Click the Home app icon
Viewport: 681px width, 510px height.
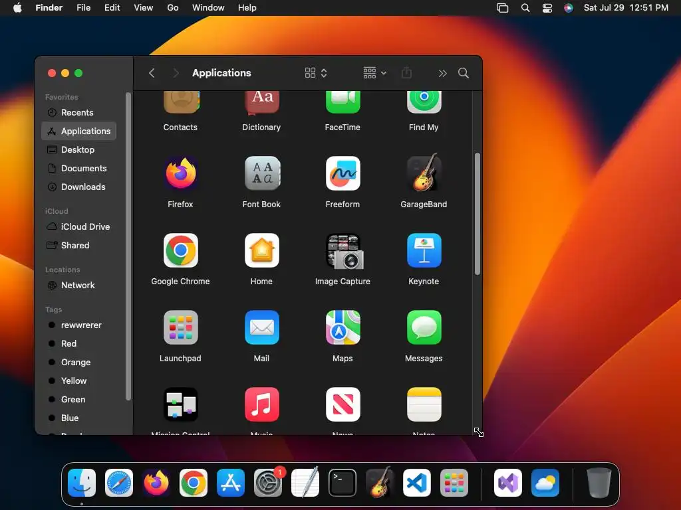pos(262,250)
